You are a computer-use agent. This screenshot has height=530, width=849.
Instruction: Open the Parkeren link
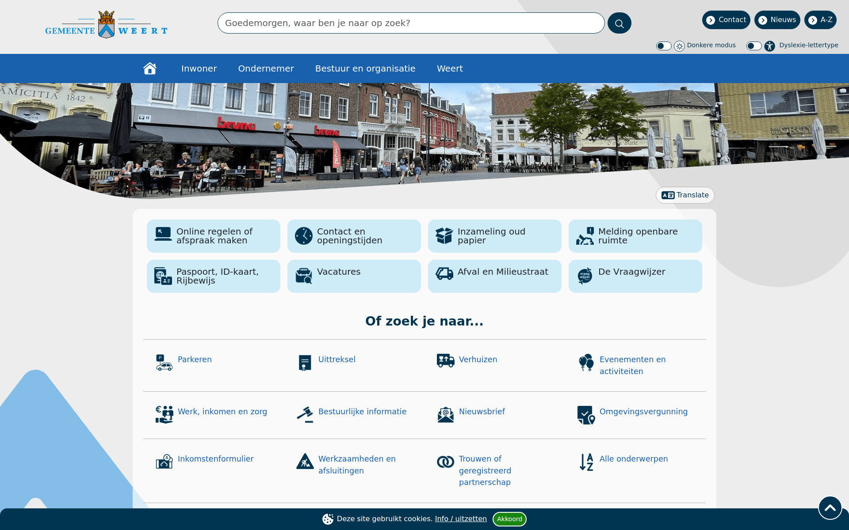(195, 360)
